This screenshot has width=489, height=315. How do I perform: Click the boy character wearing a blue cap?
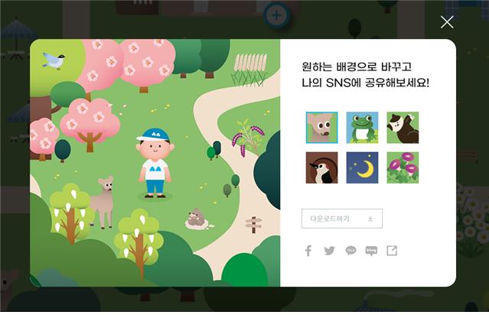(x=155, y=163)
